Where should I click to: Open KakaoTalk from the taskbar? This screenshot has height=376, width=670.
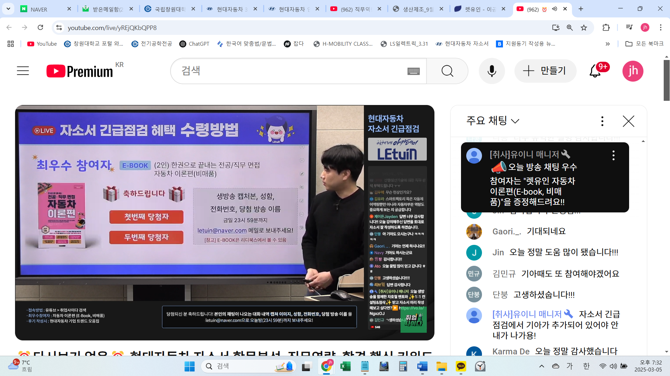tap(461, 366)
